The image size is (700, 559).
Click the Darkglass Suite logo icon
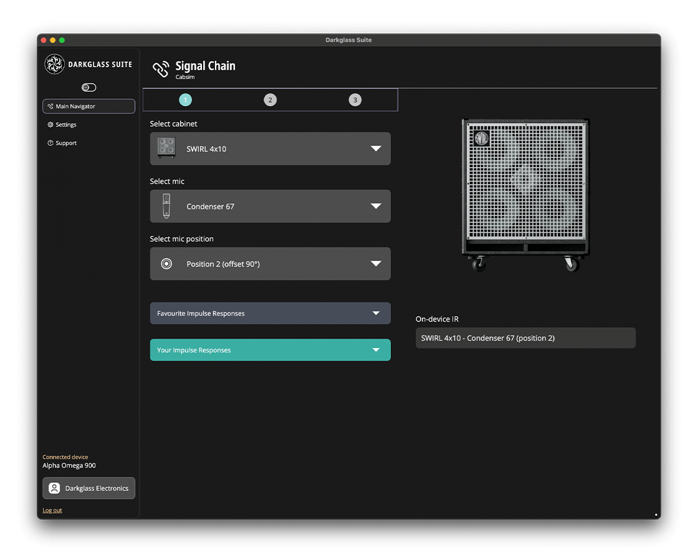pyautogui.click(x=54, y=64)
